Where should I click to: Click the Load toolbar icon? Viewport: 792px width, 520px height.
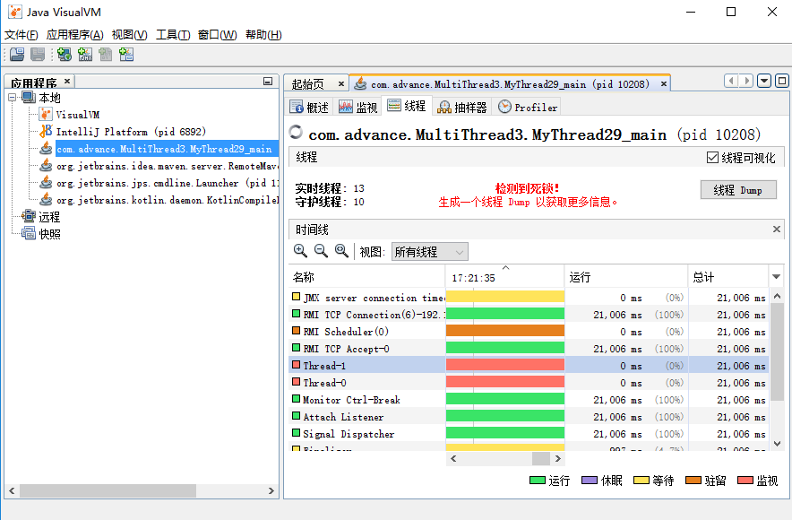pyautogui.click(x=17, y=54)
